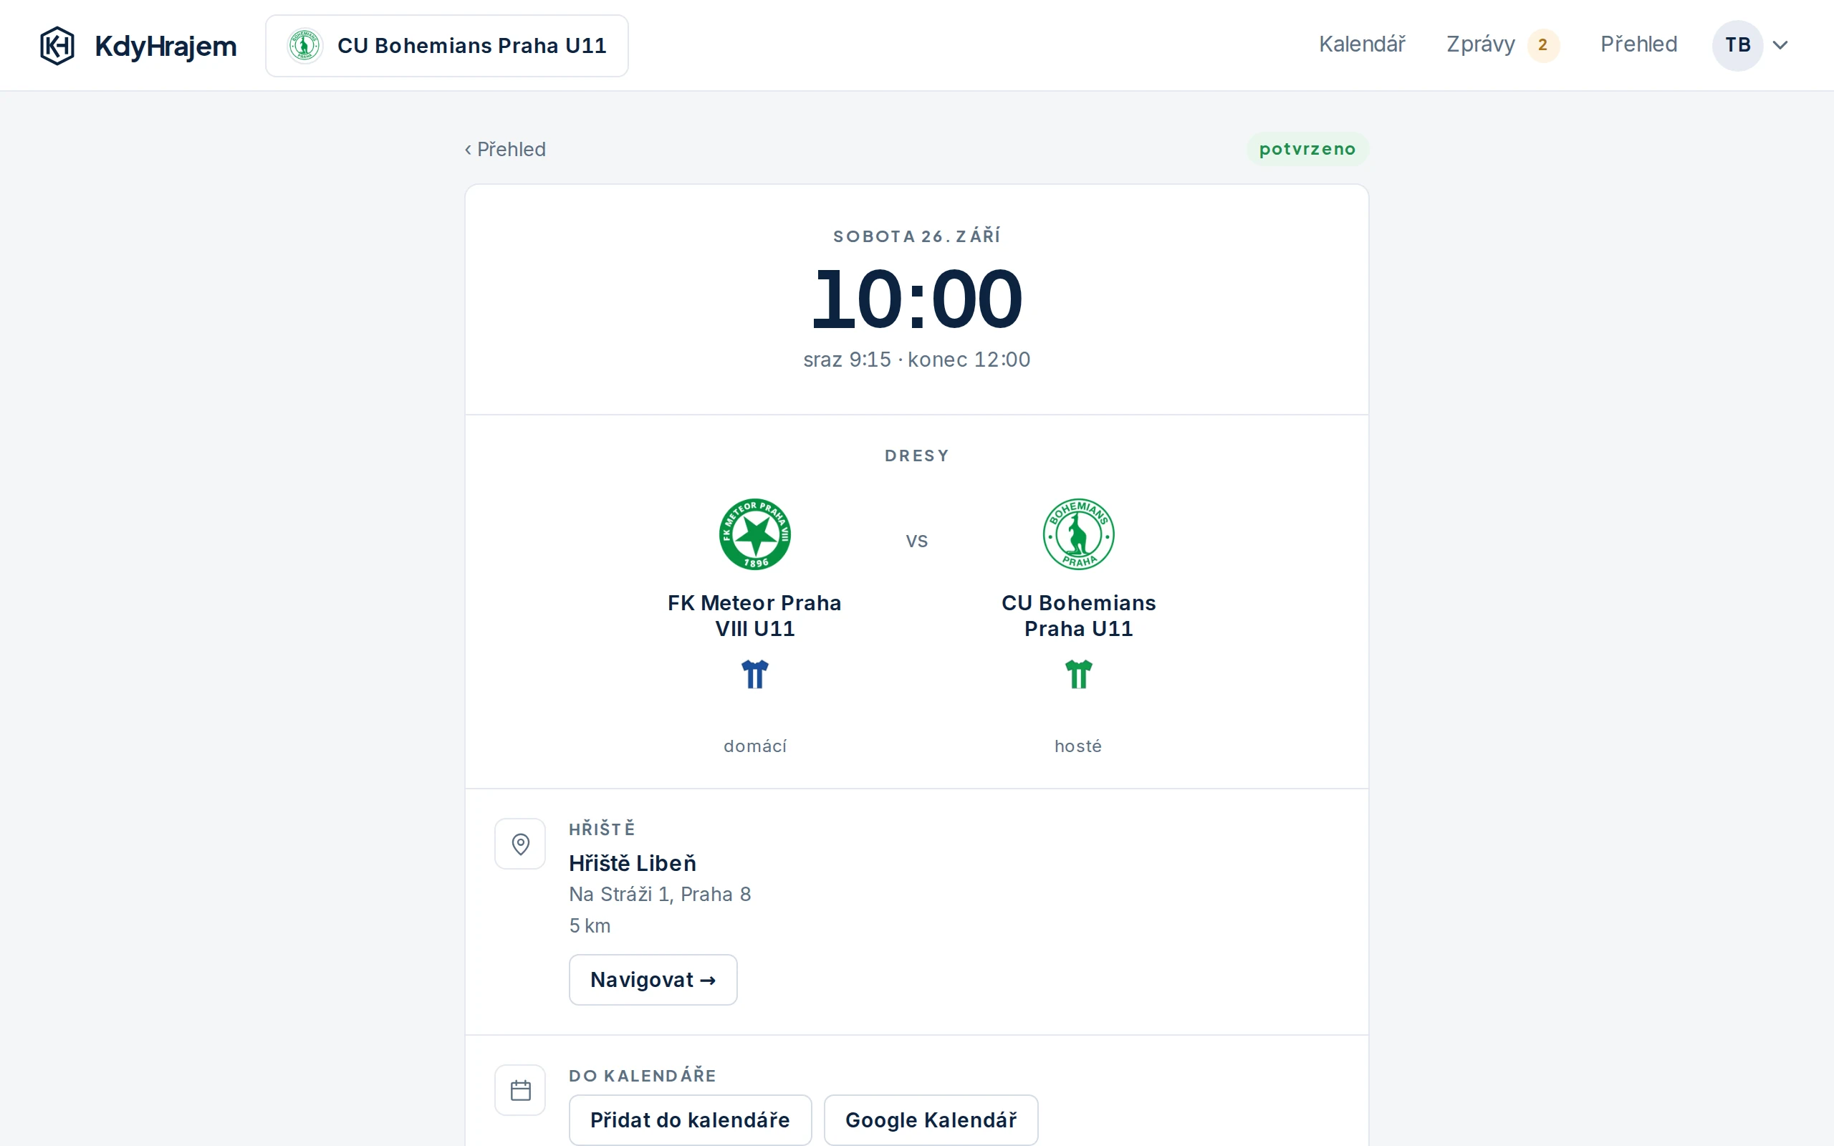The height and width of the screenshot is (1146, 1834).
Task: Click the kickoff time 10:00
Action: (917, 299)
